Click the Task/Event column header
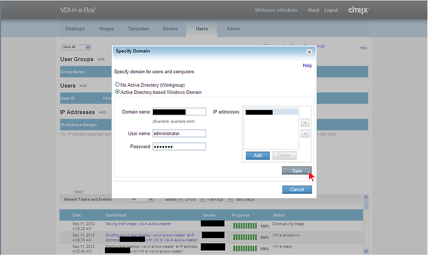 pos(116,215)
